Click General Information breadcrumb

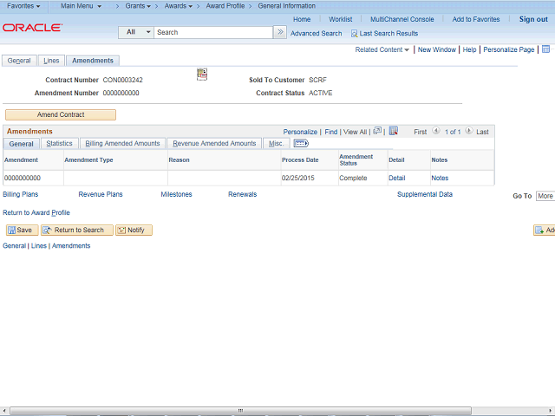pyautogui.click(x=287, y=6)
